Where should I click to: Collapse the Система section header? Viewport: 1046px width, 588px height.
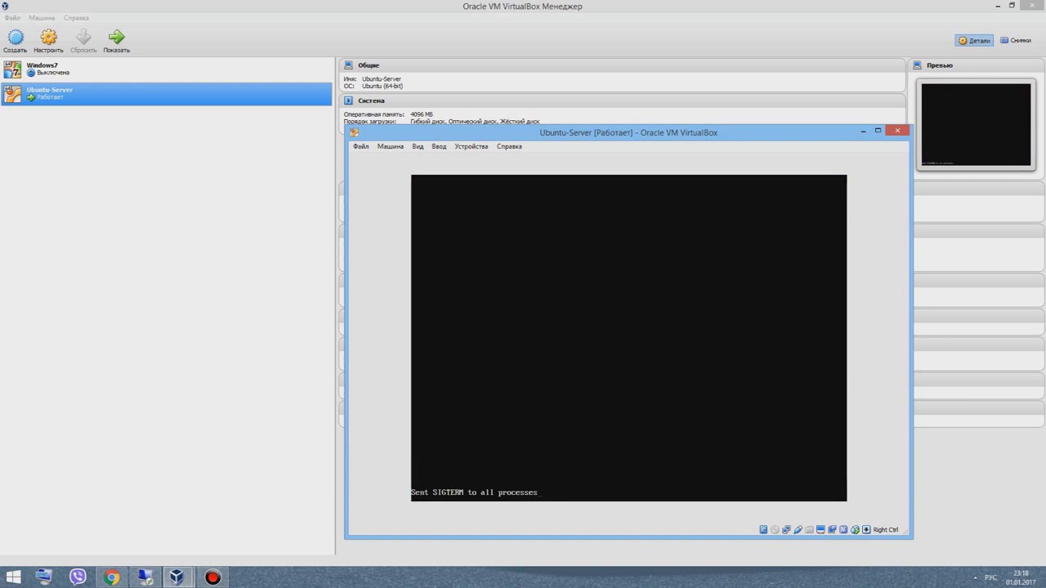[x=623, y=100]
